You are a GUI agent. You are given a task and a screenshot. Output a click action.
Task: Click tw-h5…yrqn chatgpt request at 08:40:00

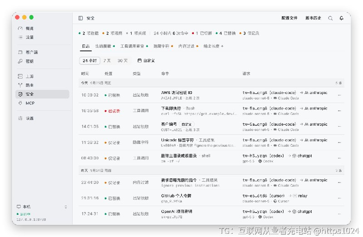(x=277, y=156)
